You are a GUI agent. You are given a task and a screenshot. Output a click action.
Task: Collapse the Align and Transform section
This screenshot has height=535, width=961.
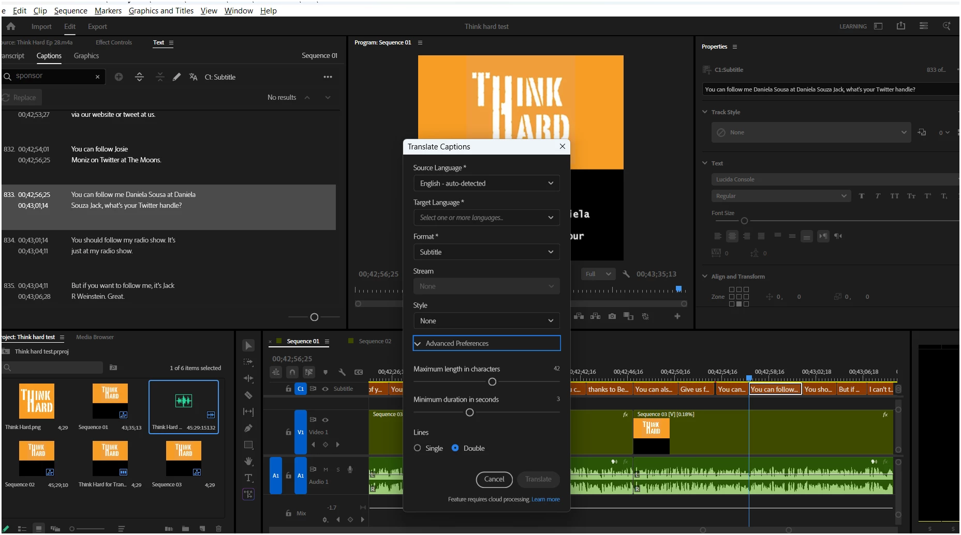coord(705,277)
